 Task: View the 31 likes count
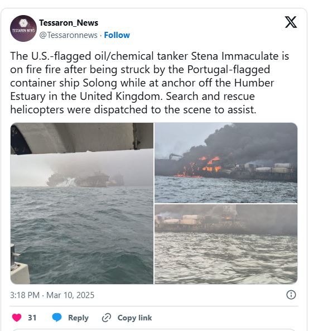pyautogui.click(x=32, y=318)
